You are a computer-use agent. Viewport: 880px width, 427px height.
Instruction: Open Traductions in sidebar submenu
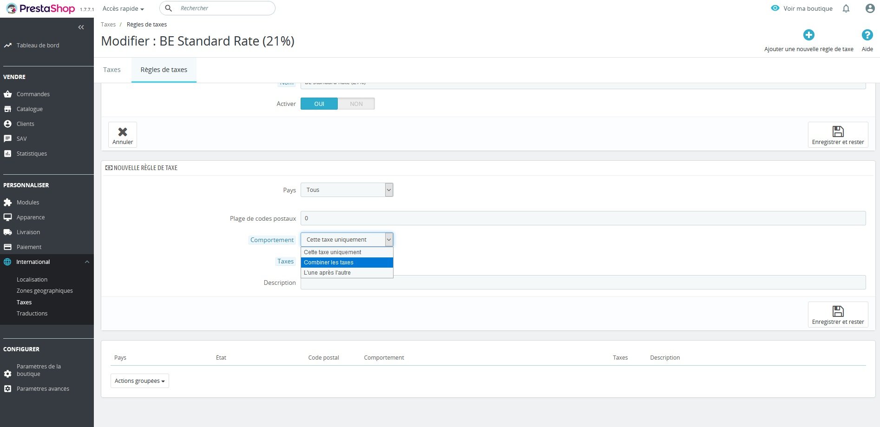32,313
